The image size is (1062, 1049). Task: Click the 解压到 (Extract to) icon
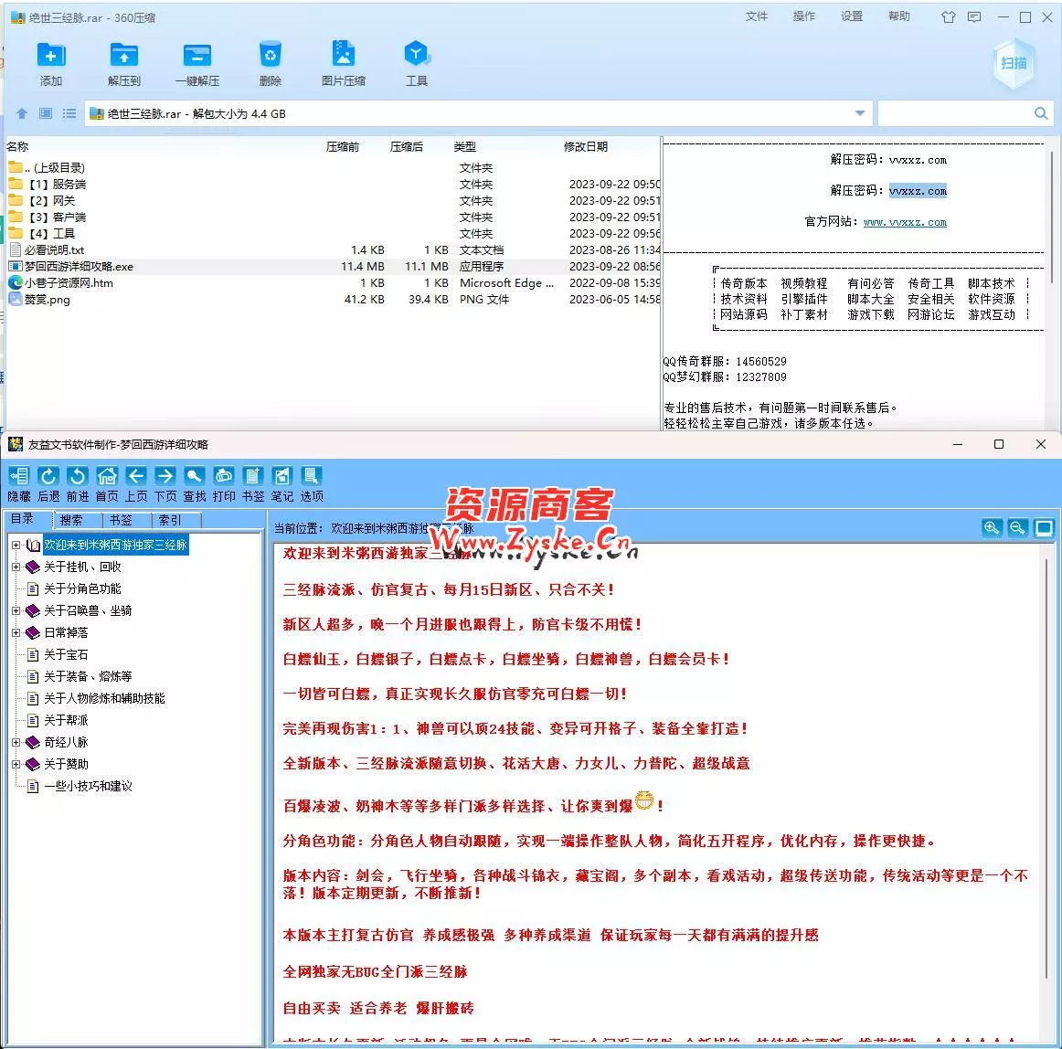123,57
